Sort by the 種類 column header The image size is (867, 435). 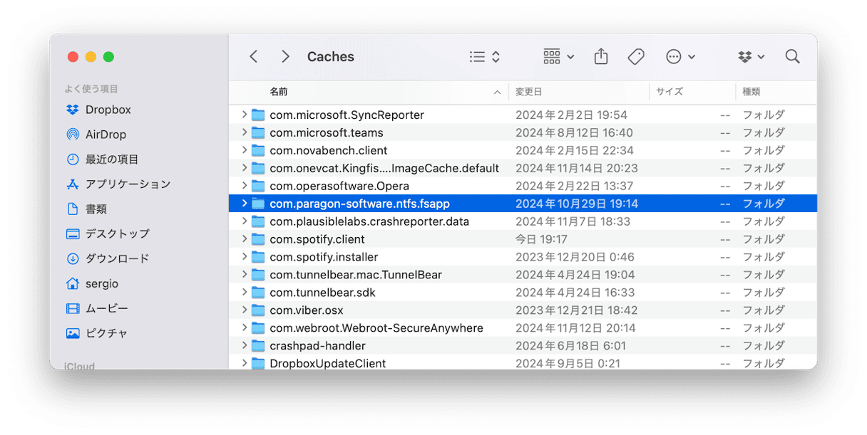[x=751, y=92]
